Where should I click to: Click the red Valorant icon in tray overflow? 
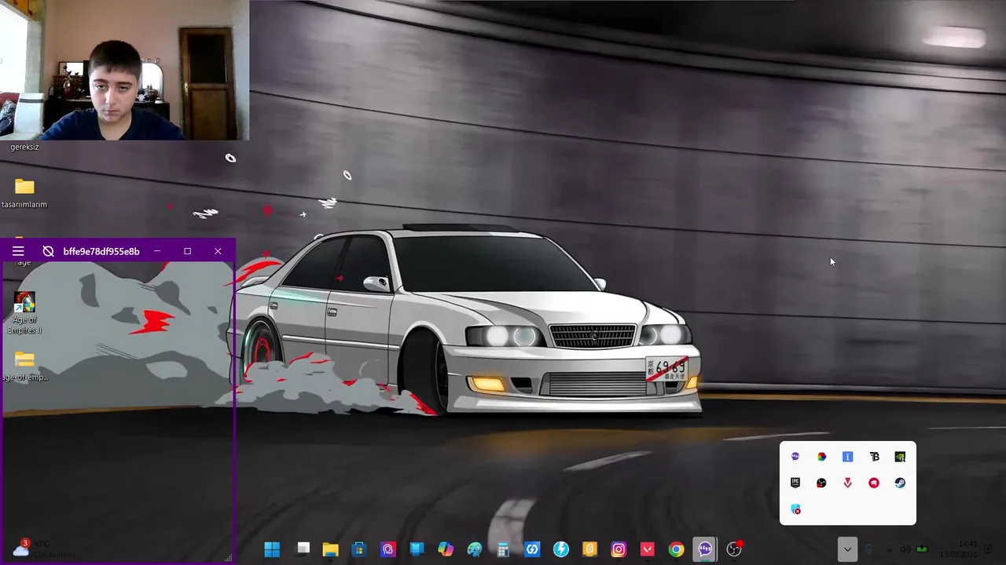(847, 483)
